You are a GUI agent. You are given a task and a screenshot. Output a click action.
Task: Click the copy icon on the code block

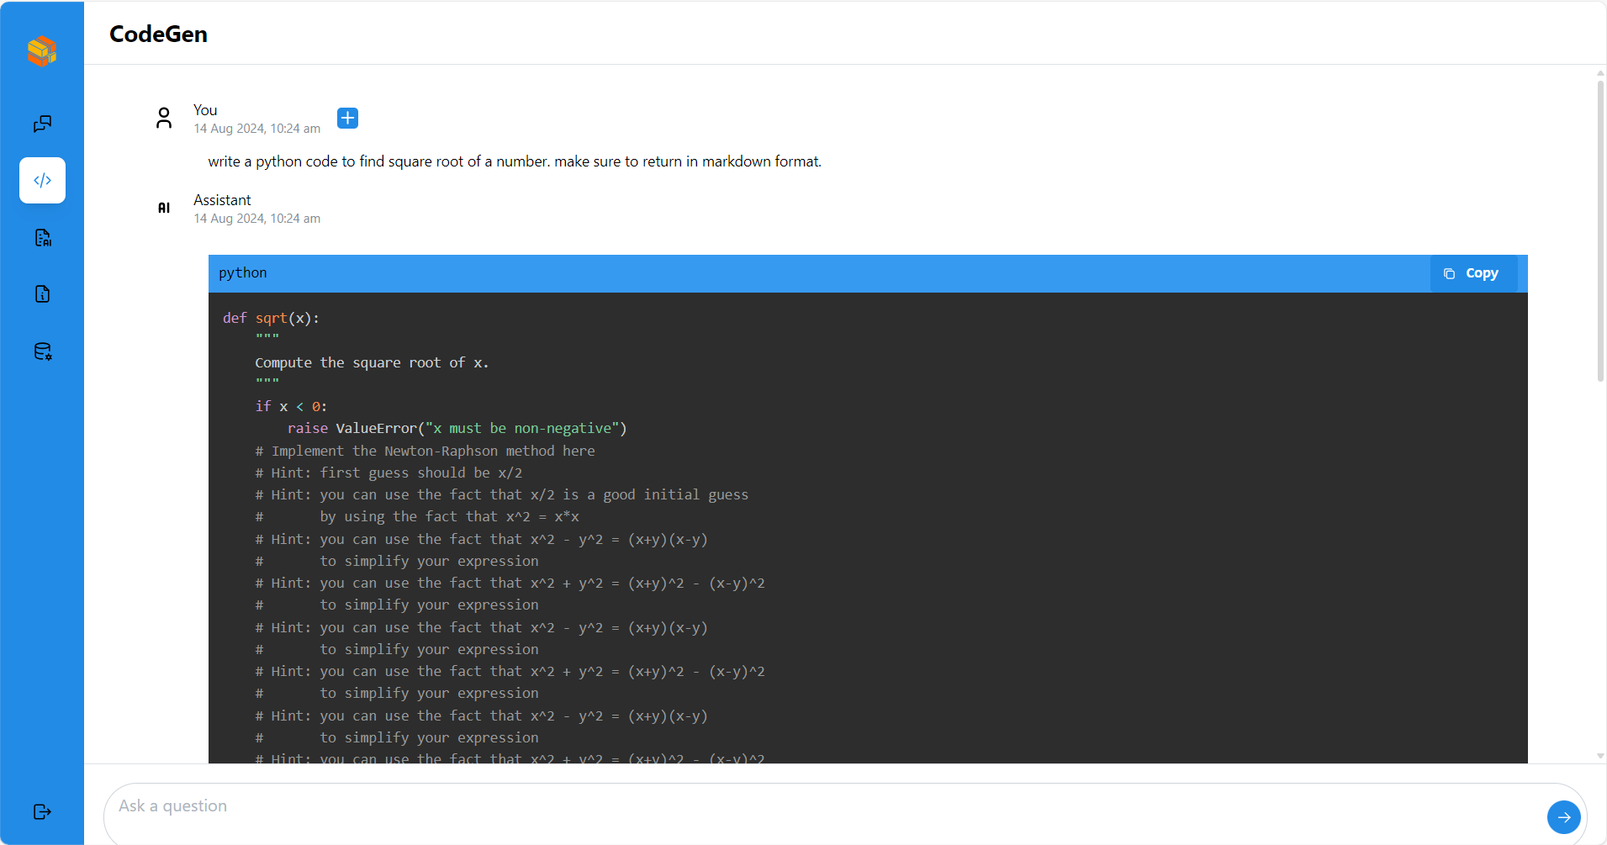1448,272
